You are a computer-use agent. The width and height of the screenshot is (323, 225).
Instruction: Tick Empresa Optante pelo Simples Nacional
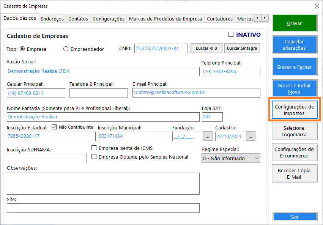(94, 157)
